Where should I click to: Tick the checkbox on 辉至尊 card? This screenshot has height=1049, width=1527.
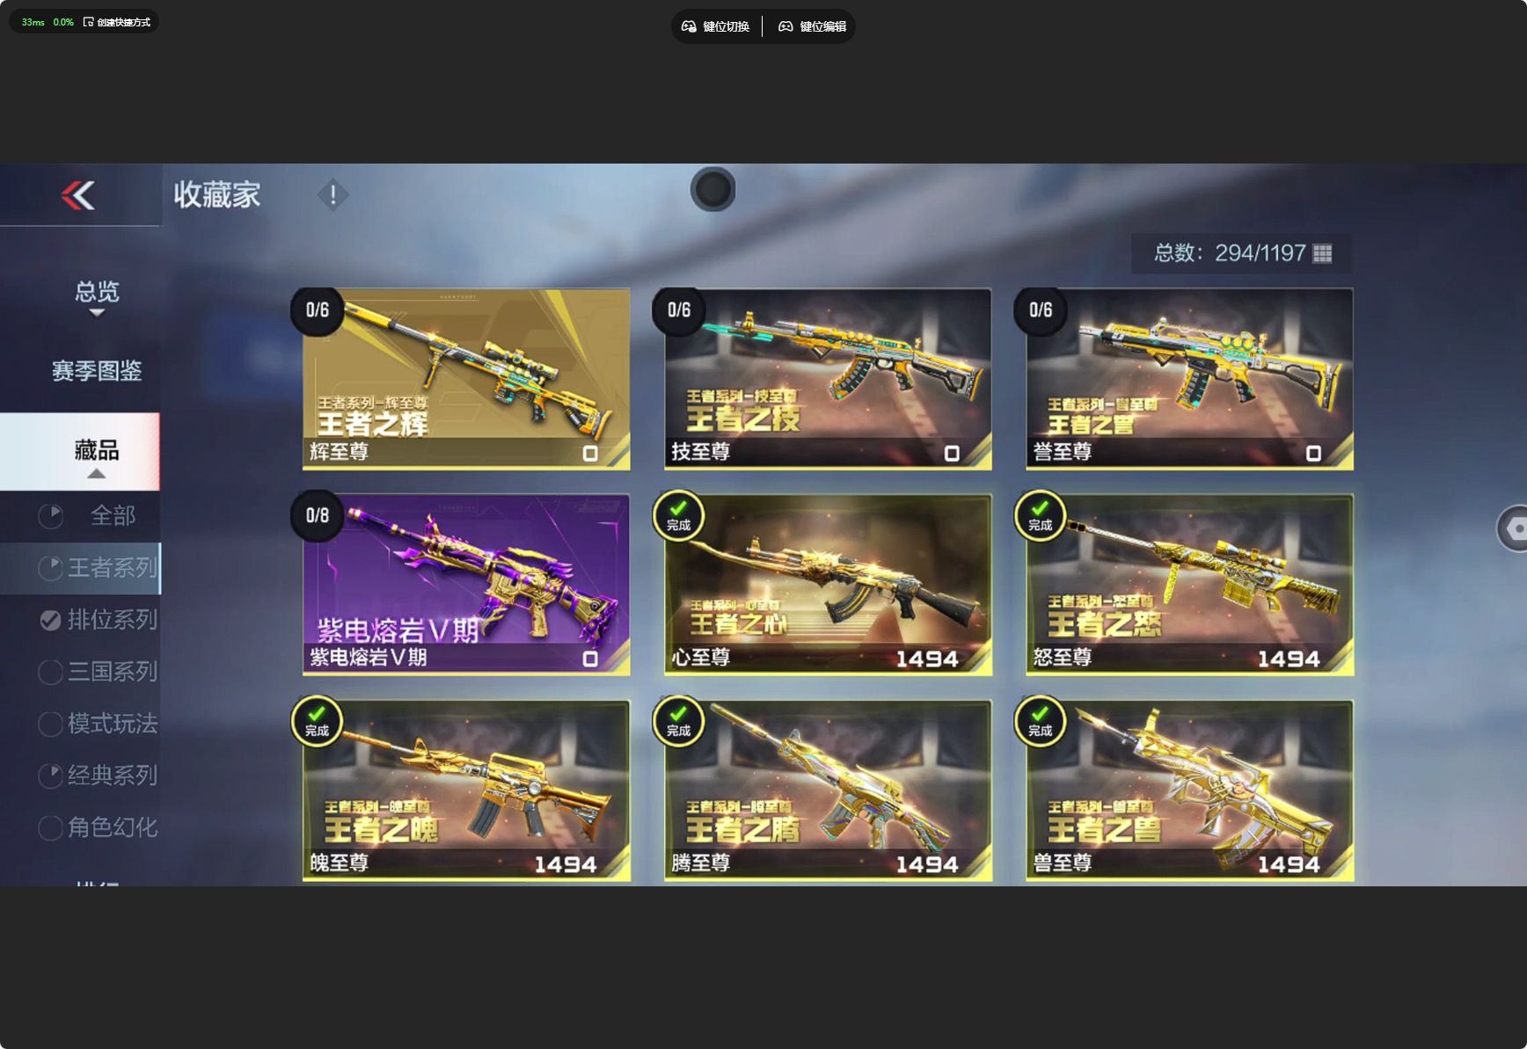click(590, 454)
